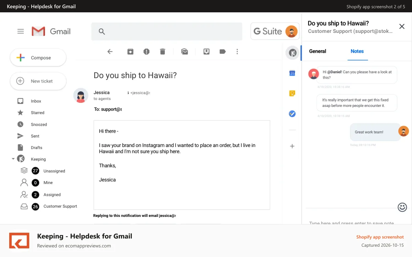Open the Inbox folder
This screenshot has width=412, height=257.
coord(36,101)
